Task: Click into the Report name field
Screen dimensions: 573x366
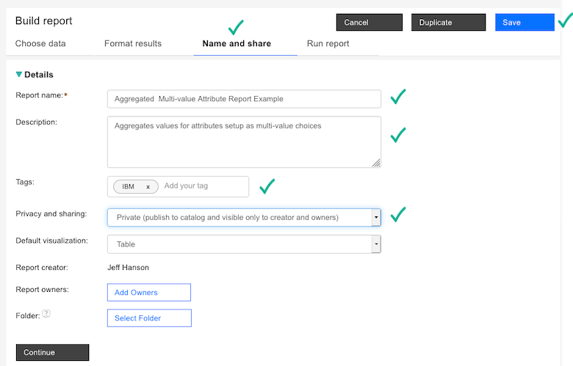Action: click(x=243, y=98)
